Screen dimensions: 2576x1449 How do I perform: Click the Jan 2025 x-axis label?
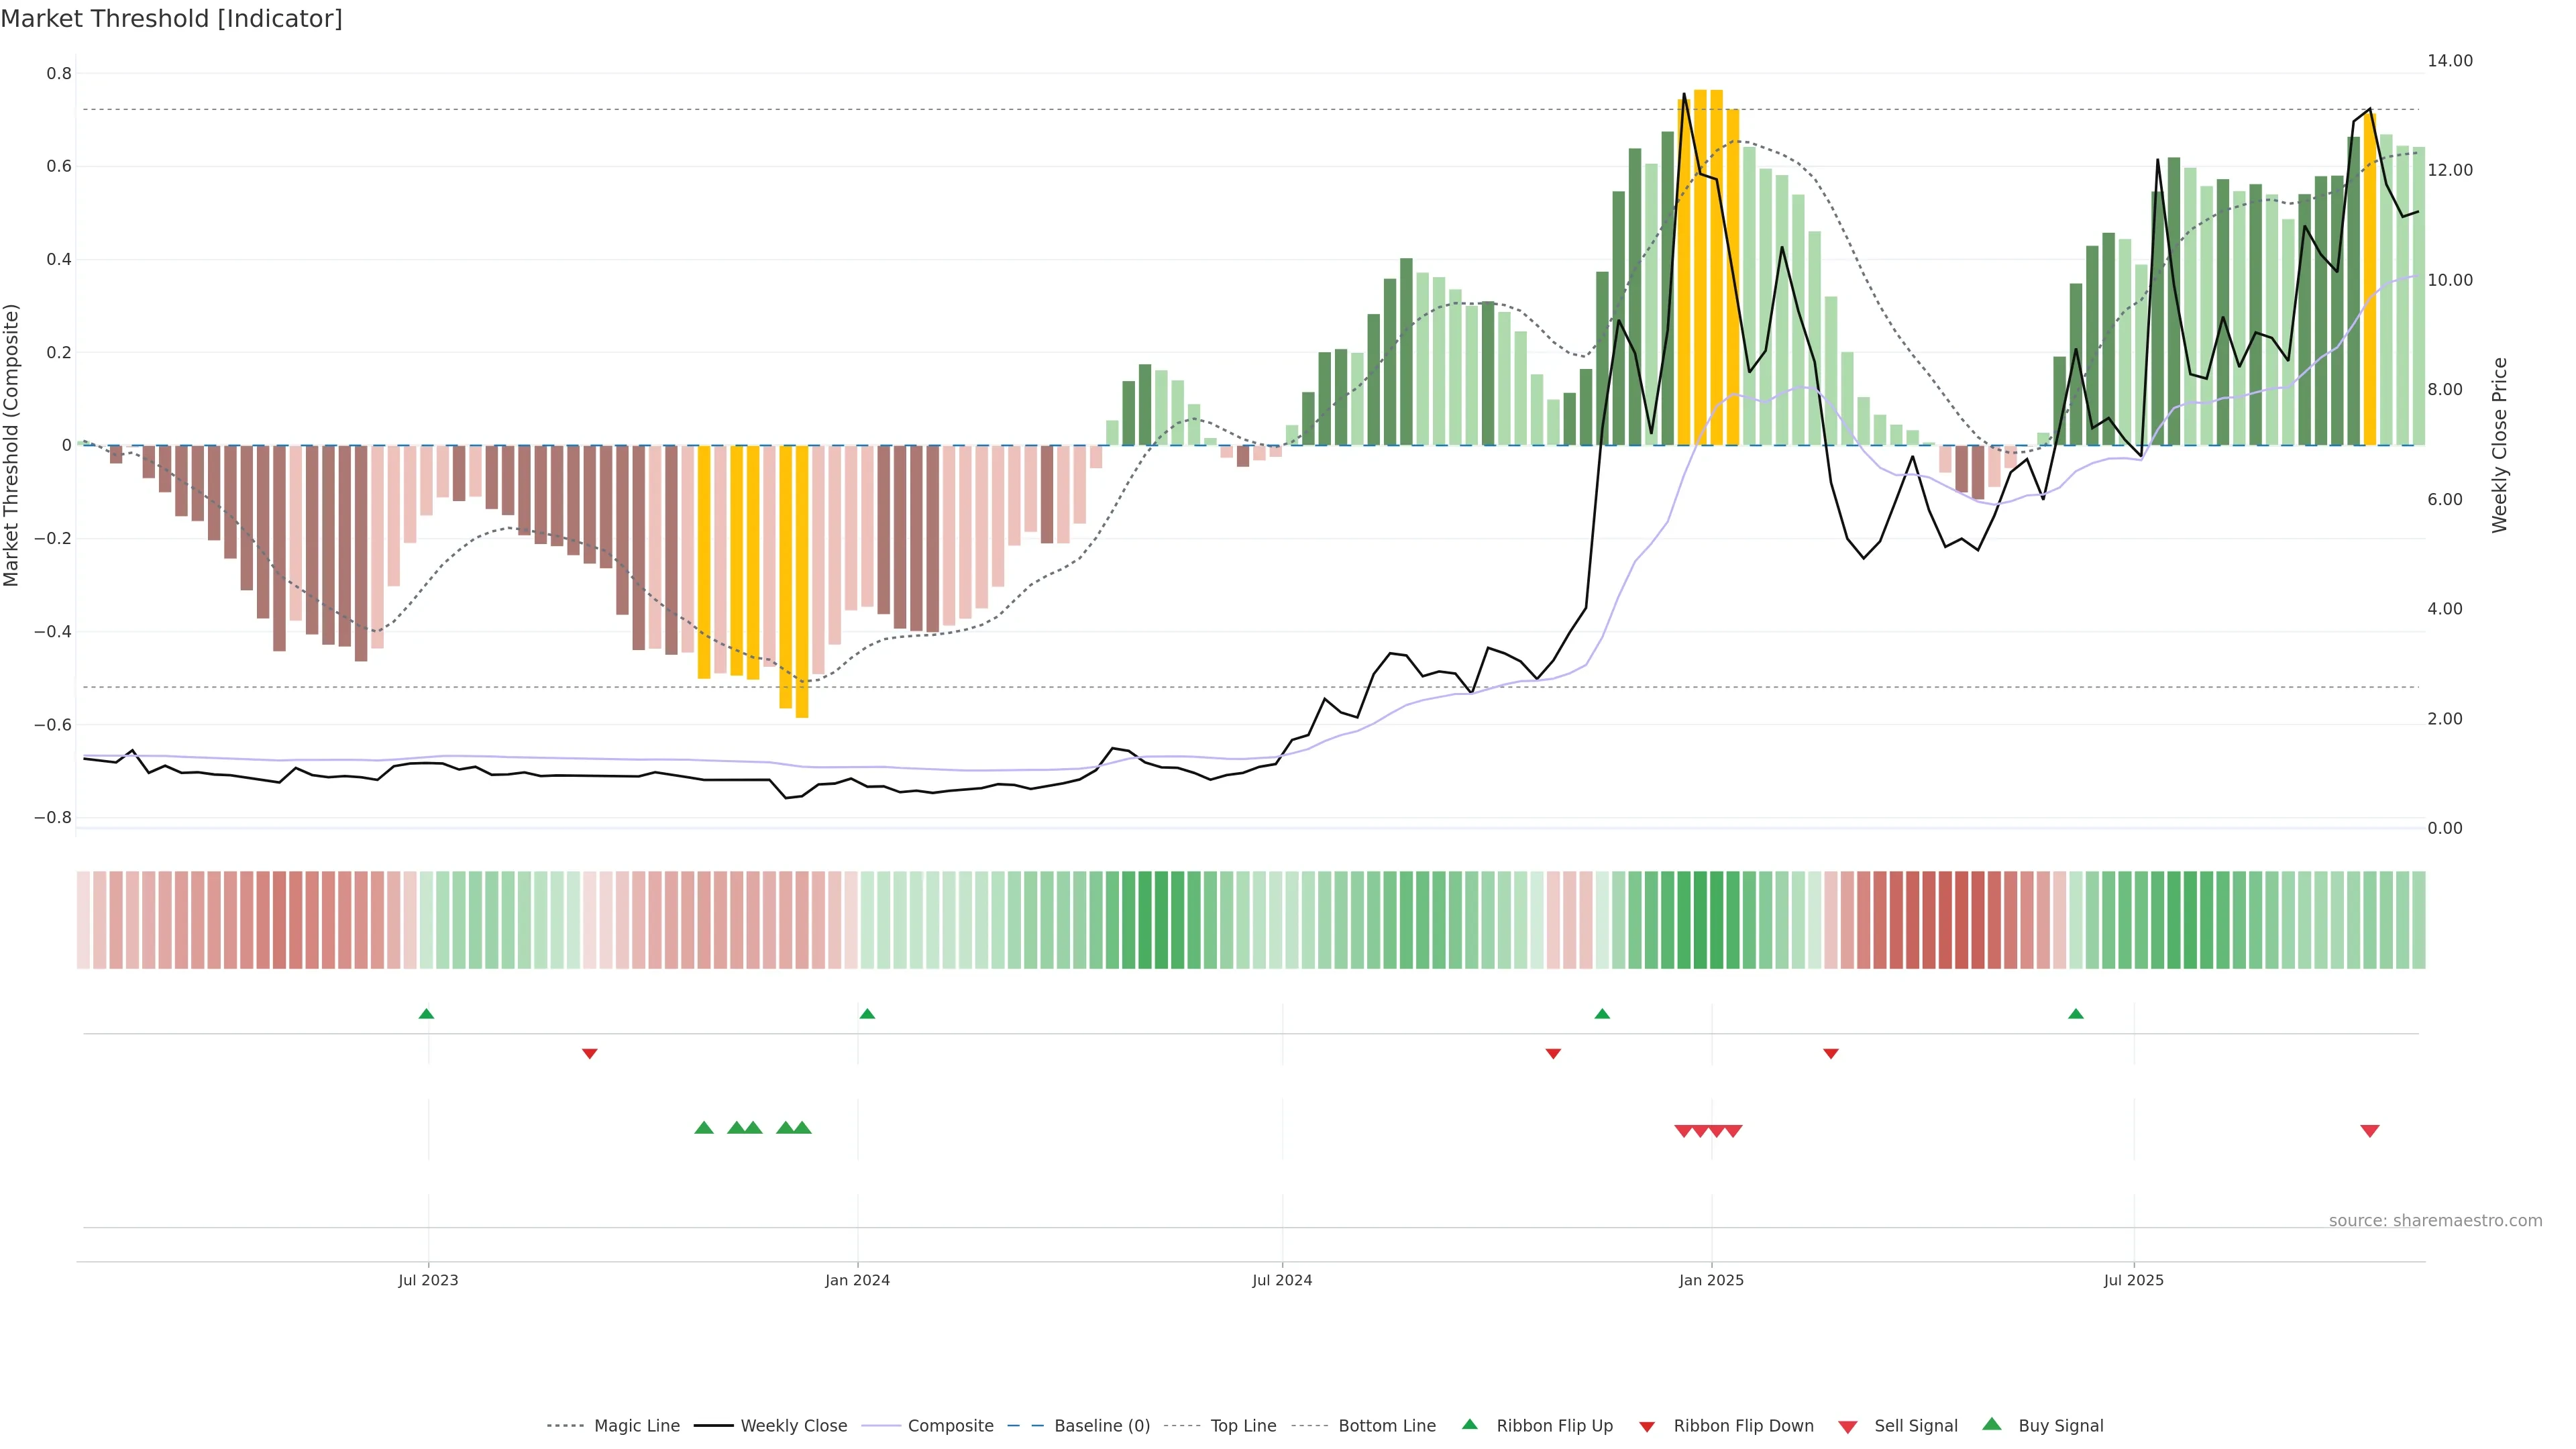pos(1711,1280)
